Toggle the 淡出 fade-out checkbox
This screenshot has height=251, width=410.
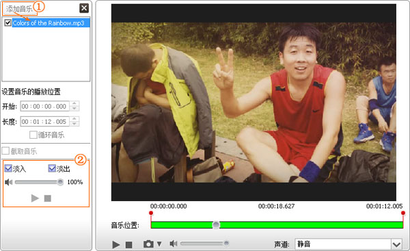pos(52,168)
